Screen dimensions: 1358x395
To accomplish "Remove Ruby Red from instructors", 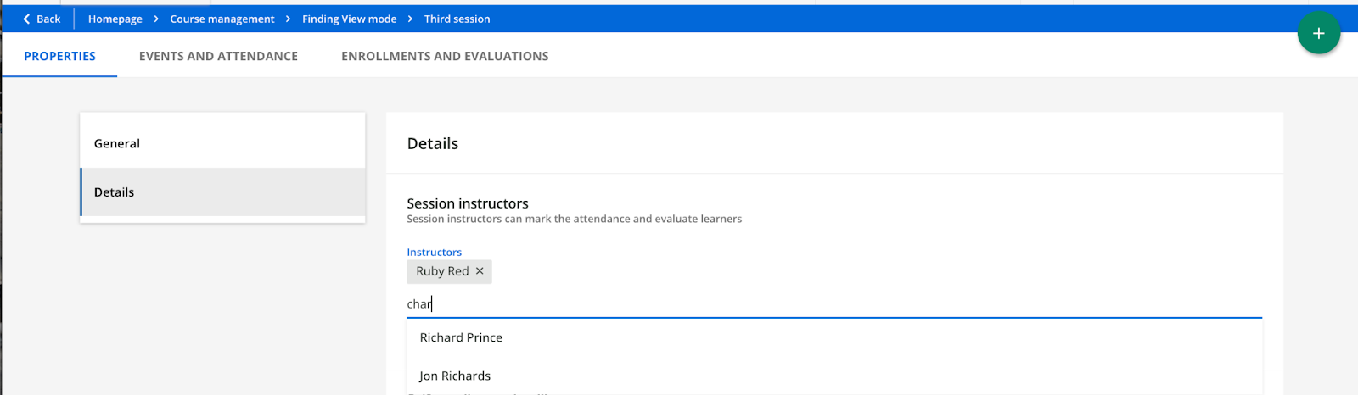I will (x=480, y=271).
